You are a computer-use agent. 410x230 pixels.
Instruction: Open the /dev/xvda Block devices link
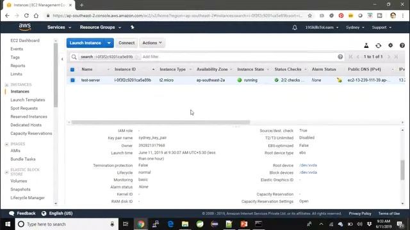(x=308, y=172)
